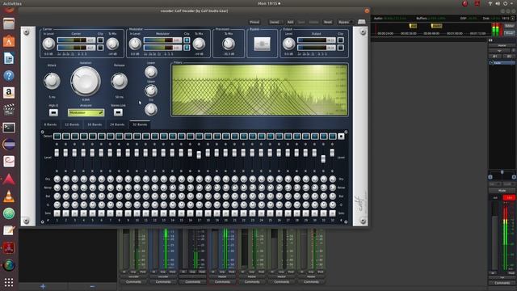Image resolution: width=517 pixels, height=291 pixels.
Task: Toggle the Stereo Link switch
Action: coord(118,112)
